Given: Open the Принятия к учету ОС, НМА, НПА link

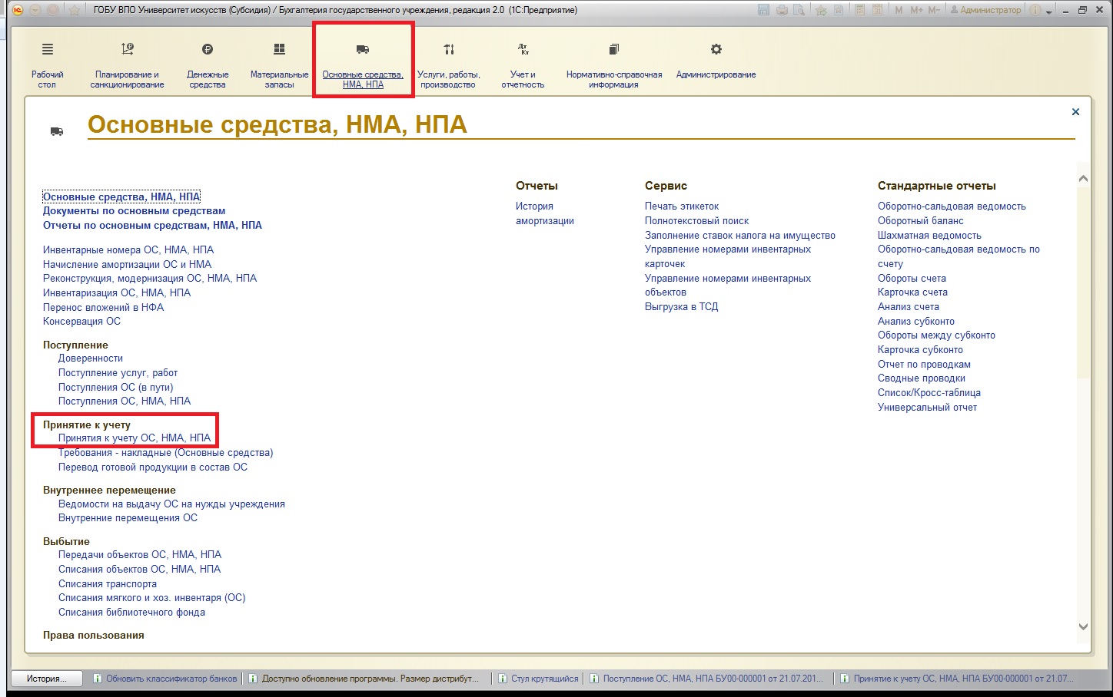Looking at the screenshot, I should coord(135,438).
